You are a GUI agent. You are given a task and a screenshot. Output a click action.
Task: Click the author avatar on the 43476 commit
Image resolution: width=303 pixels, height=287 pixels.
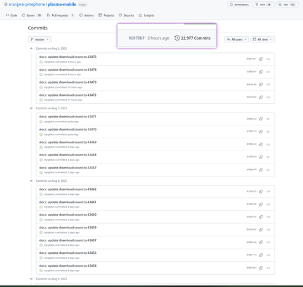(41, 62)
